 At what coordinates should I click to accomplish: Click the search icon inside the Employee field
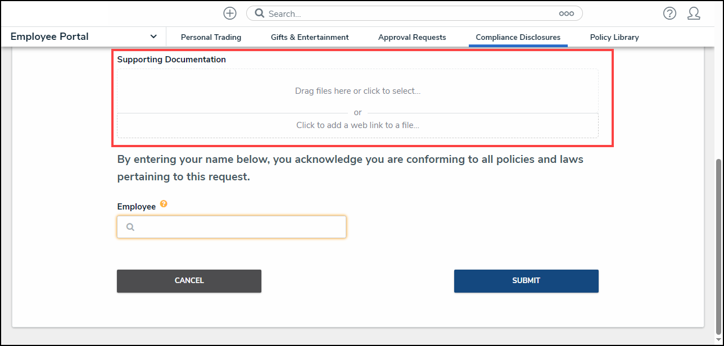pyautogui.click(x=130, y=227)
